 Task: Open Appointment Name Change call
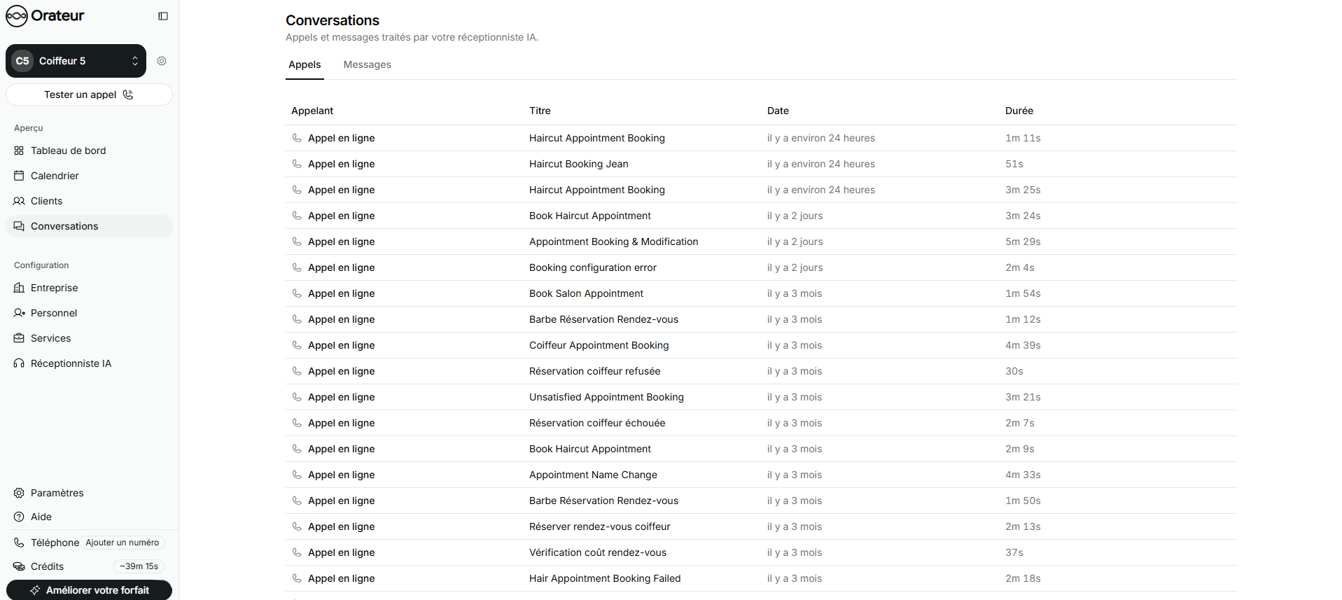[x=762, y=475]
